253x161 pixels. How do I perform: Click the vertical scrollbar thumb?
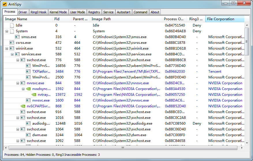point(247,42)
